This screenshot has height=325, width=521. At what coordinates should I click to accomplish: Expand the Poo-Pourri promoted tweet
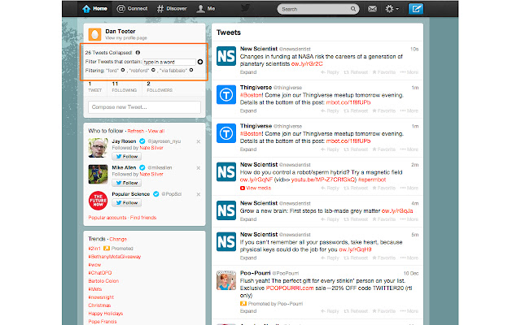pos(248,311)
